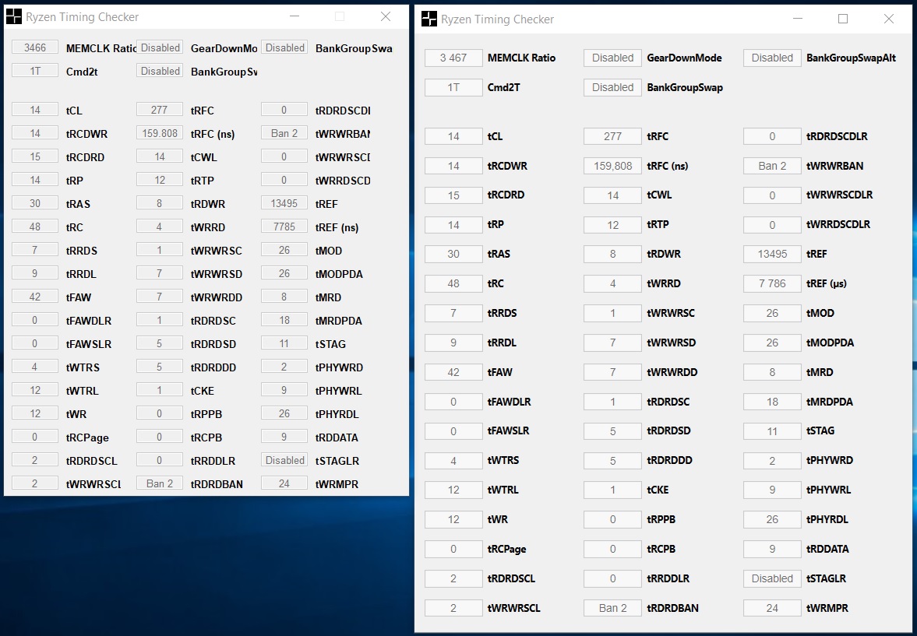The width and height of the screenshot is (917, 636).
Task: Select the tREF value 13495 in left window
Action: (x=284, y=203)
